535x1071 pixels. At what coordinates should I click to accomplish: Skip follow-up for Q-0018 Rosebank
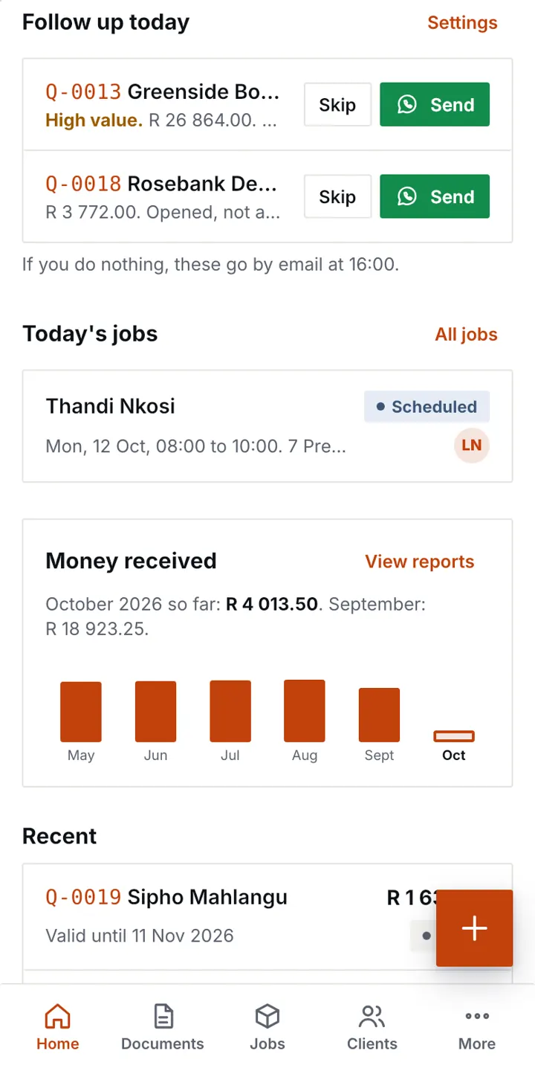(x=337, y=196)
